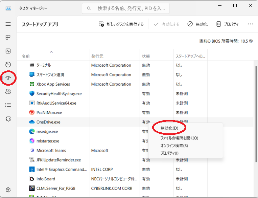Select PccNtMon.exe name
Image resolution: width=258 pixels, height=198 pixels.
pyautogui.click(x=49, y=113)
